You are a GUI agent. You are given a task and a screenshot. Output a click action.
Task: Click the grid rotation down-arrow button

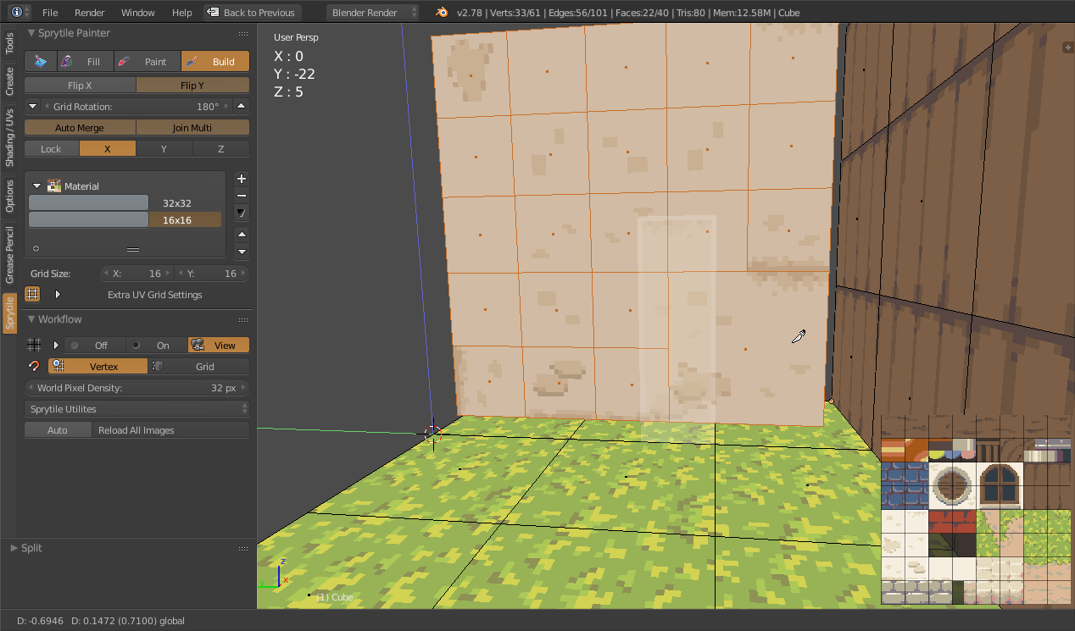(32, 107)
